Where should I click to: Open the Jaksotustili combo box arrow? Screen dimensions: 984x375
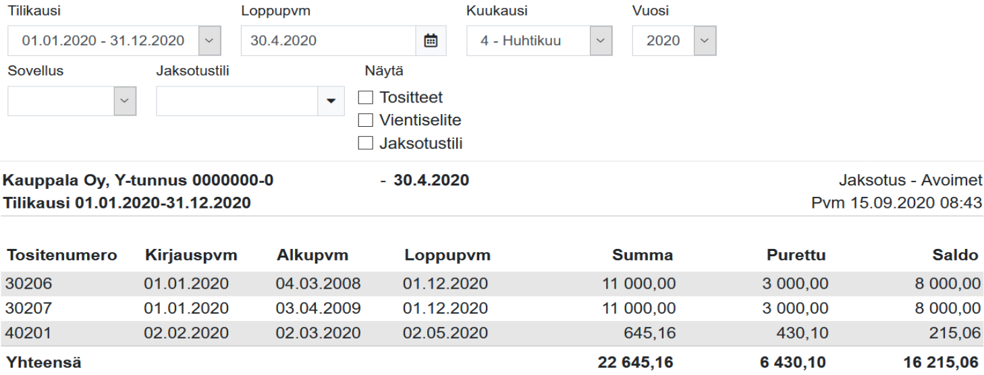(331, 100)
